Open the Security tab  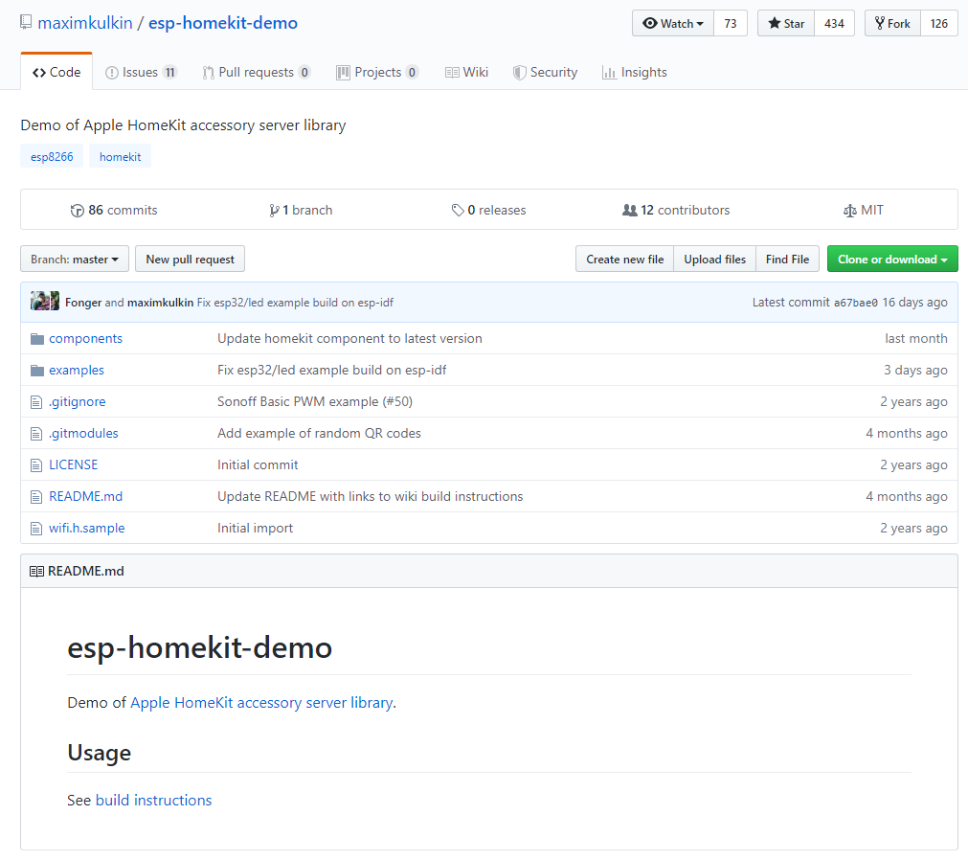pyautogui.click(x=545, y=72)
